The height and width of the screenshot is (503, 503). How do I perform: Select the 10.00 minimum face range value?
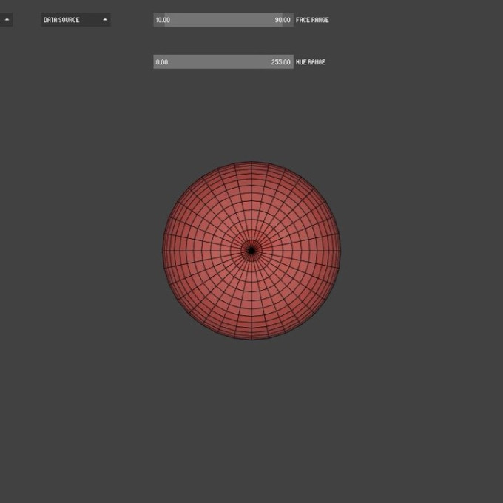point(163,20)
